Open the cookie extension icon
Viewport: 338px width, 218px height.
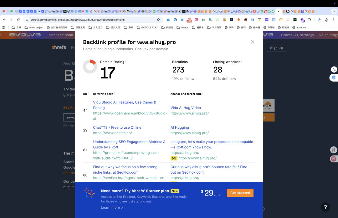[x=246, y=20]
